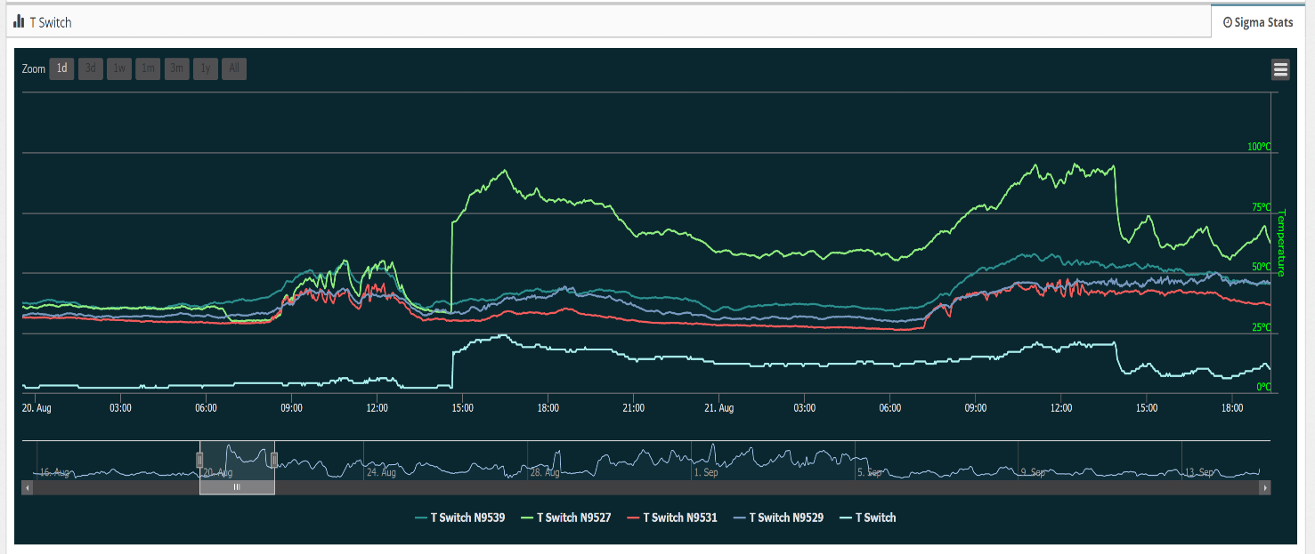Click the 20. Aug x-axis label
Image resolution: width=1315 pixels, height=554 pixels.
[37, 408]
